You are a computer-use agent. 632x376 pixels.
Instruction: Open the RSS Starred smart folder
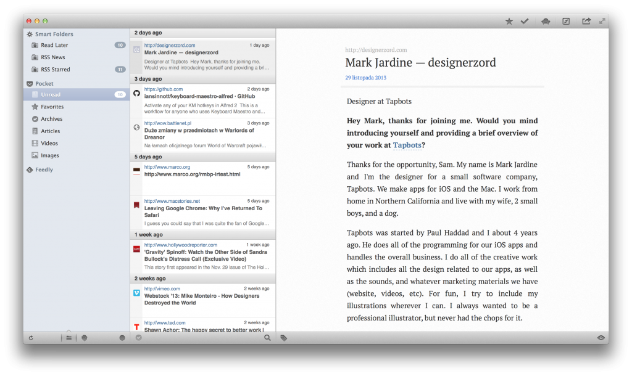pos(55,70)
